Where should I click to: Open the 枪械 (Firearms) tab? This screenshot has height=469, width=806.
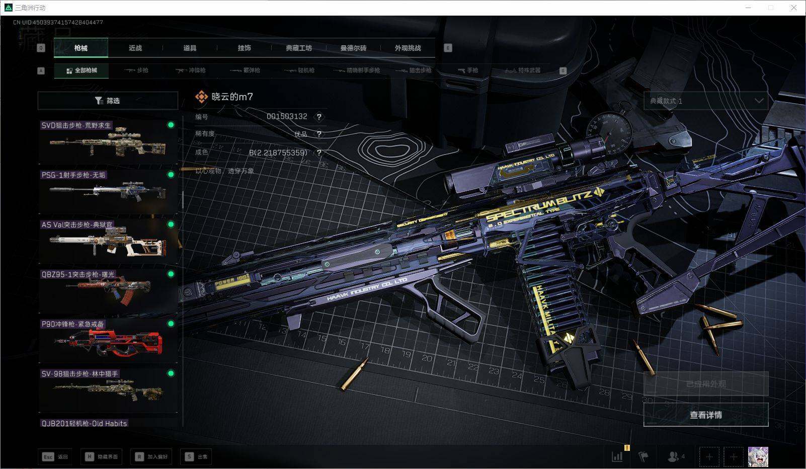coord(80,48)
